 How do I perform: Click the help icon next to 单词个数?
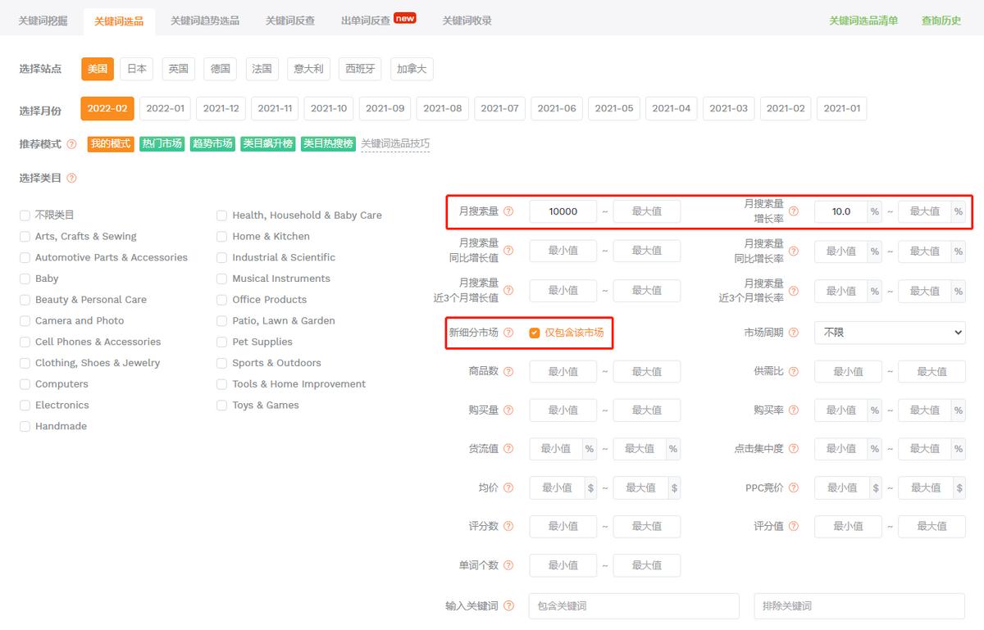[x=509, y=565]
